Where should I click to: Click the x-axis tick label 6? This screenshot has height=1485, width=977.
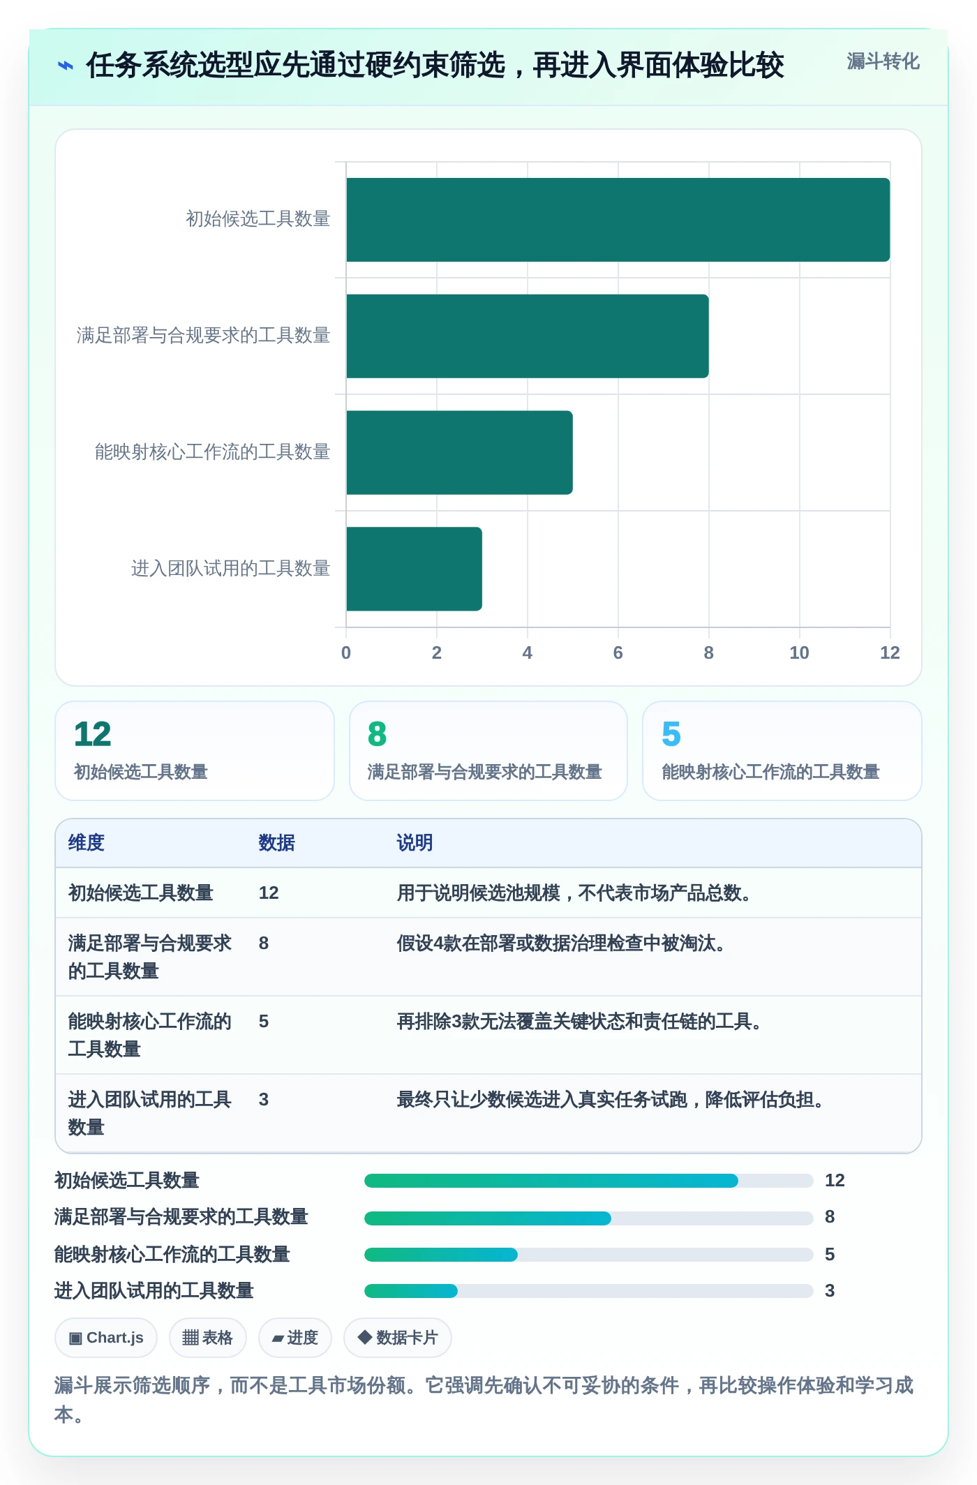(618, 653)
